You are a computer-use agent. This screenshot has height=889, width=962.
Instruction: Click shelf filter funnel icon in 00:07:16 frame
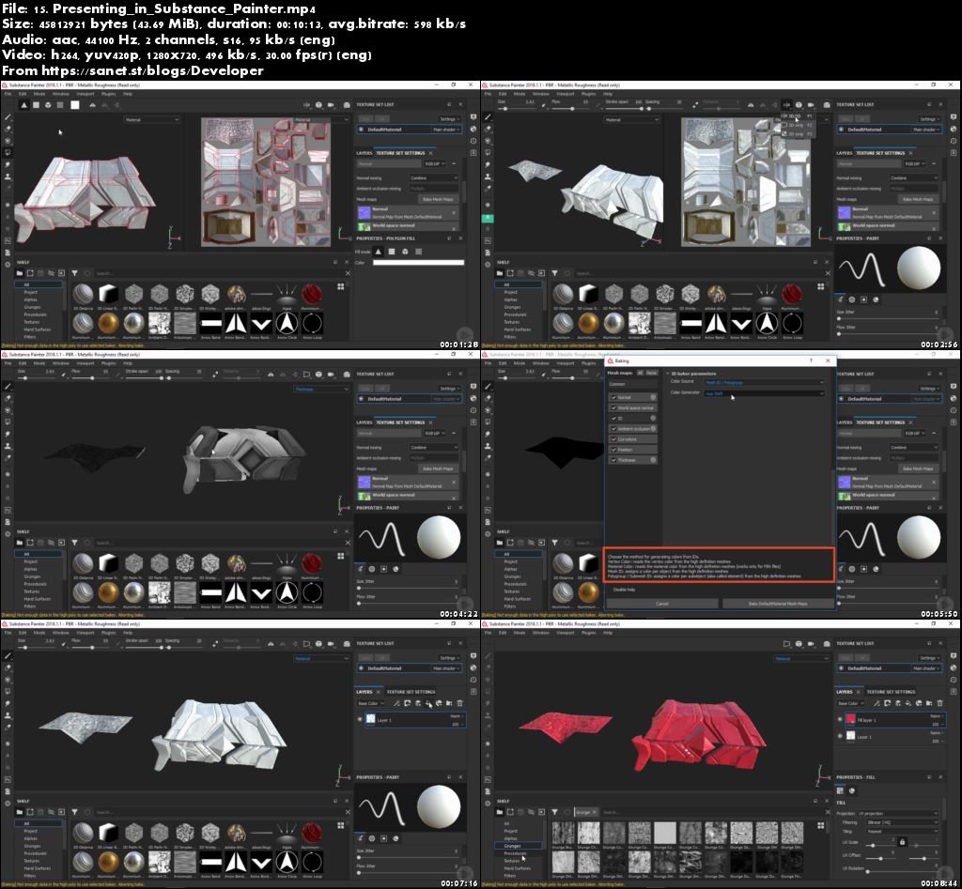tap(74, 812)
